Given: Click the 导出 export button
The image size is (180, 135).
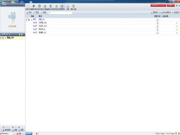Looking at the screenshot, I should [36, 13].
